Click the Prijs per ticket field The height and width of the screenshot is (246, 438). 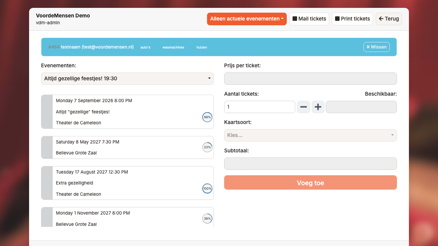310,79
